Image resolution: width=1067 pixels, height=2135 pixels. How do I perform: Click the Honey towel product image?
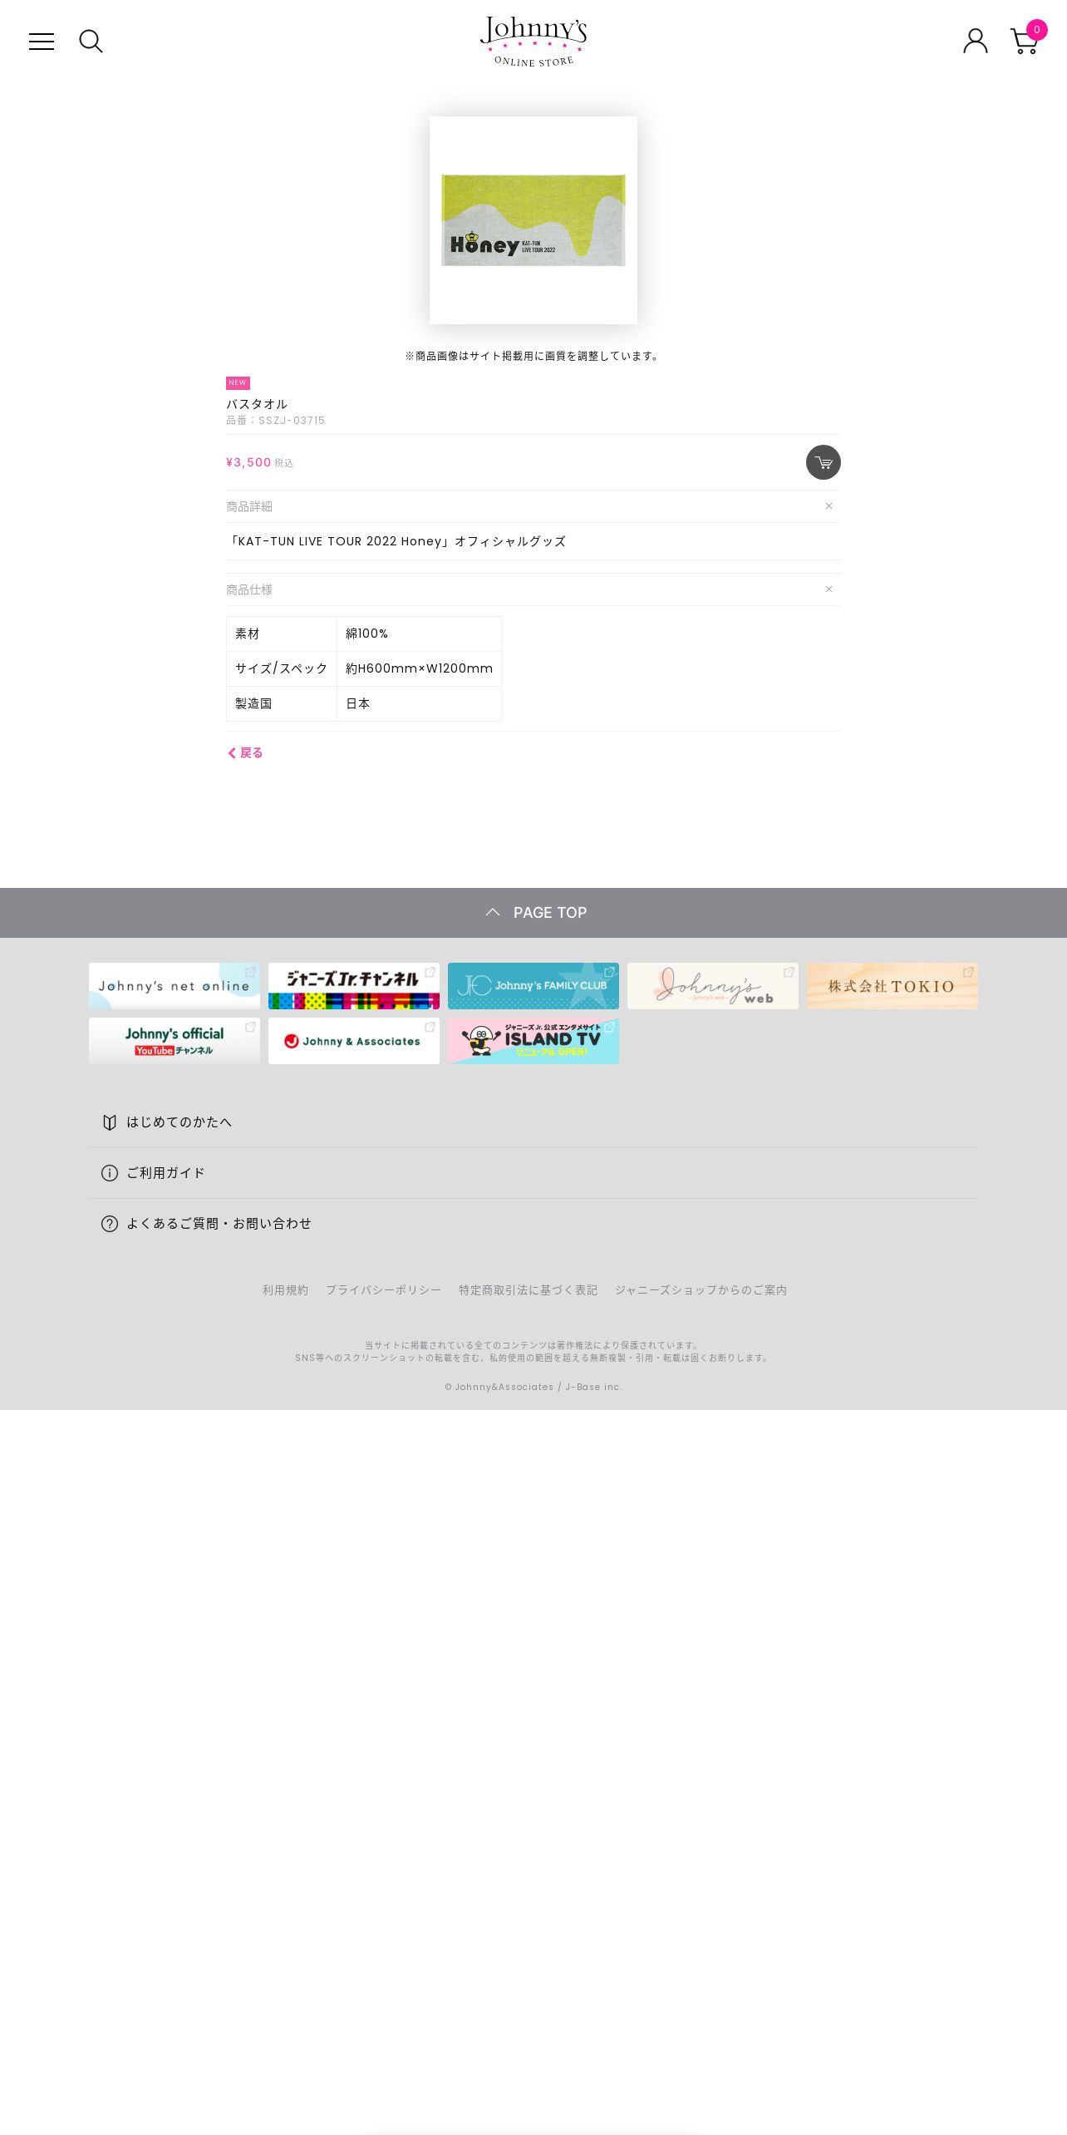coord(533,220)
